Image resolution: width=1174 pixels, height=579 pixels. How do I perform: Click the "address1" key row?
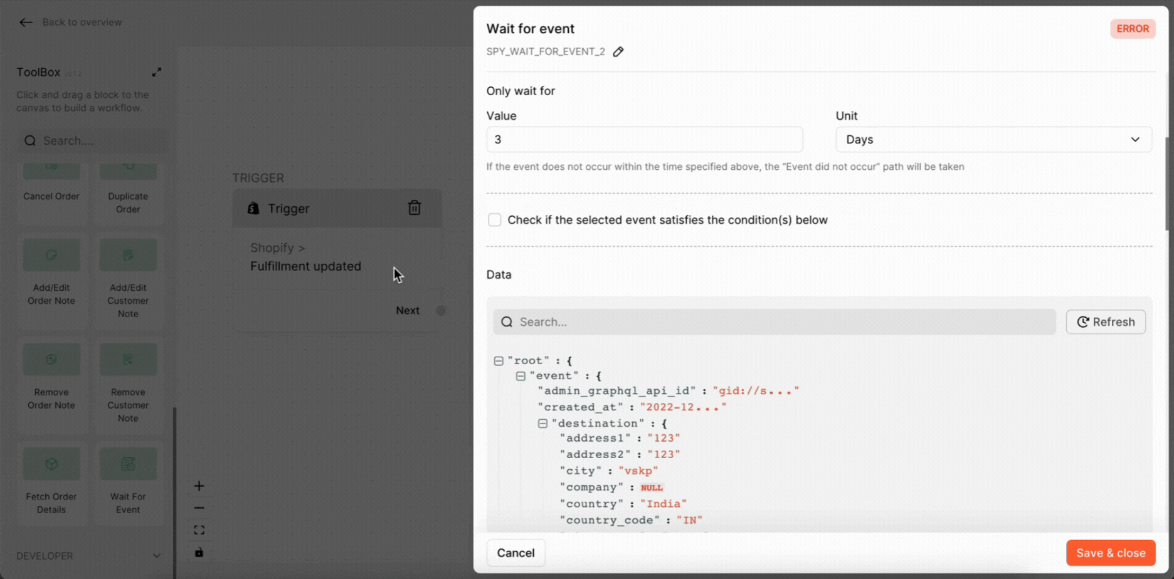[620, 438]
